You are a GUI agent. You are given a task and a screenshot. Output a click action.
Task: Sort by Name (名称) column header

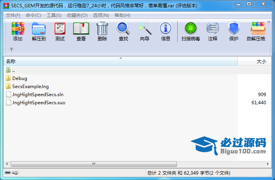[121, 62]
